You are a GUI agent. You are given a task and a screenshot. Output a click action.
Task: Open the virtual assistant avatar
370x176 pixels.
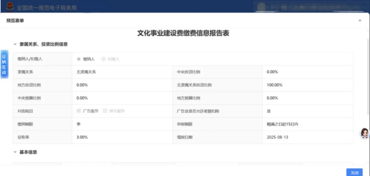coord(365,133)
